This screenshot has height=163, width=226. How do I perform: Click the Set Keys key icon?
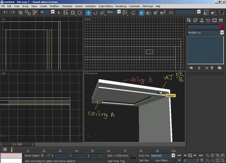point(133,158)
